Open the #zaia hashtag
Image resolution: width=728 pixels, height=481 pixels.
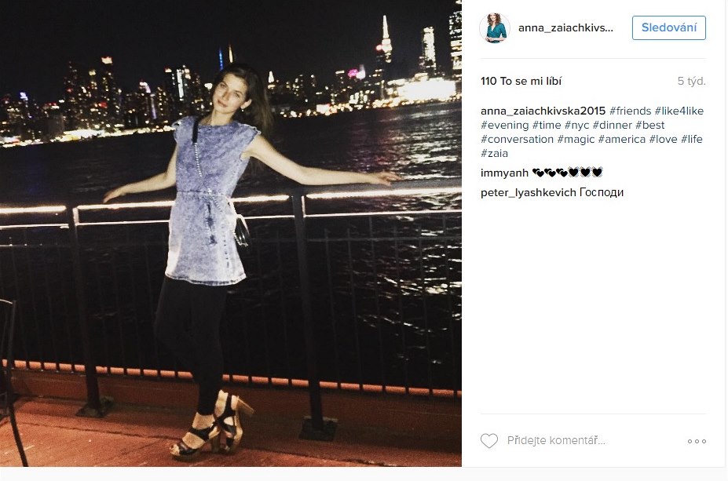point(494,154)
